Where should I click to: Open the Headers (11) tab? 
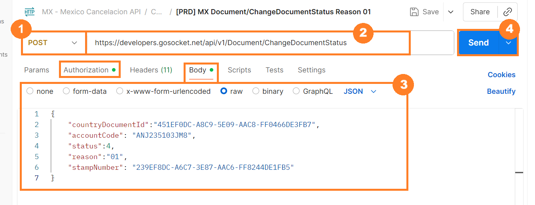point(151,70)
